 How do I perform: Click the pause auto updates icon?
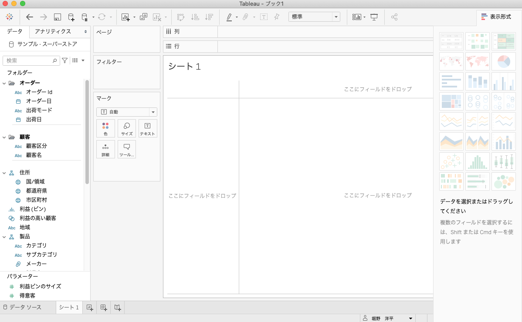[85, 17]
